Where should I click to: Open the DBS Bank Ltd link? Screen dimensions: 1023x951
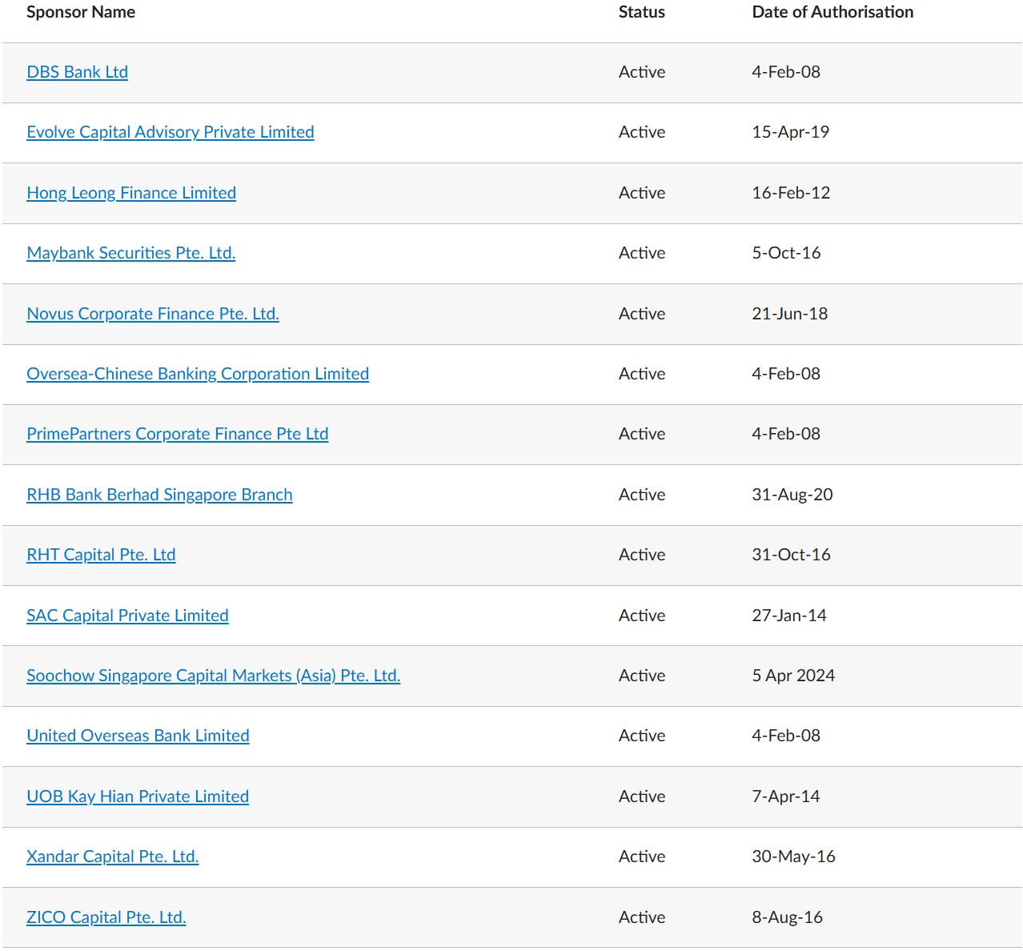[x=77, y=72]
